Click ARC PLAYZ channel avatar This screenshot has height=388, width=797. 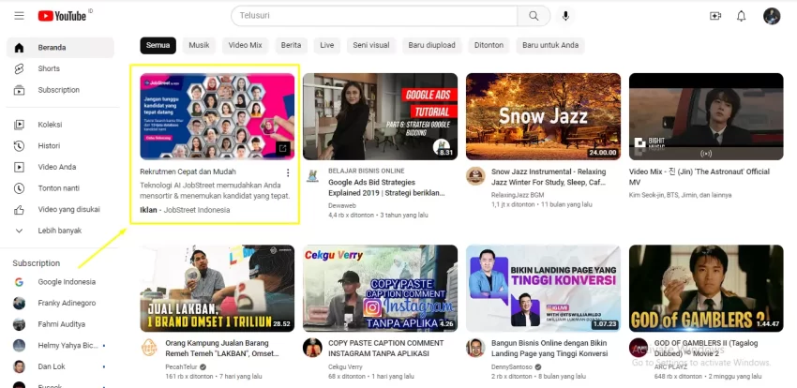[639, 348]
